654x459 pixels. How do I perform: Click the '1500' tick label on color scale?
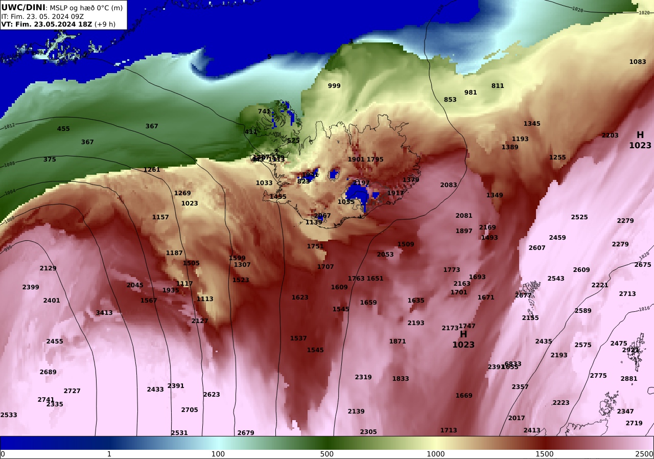[x=545, y=454]
